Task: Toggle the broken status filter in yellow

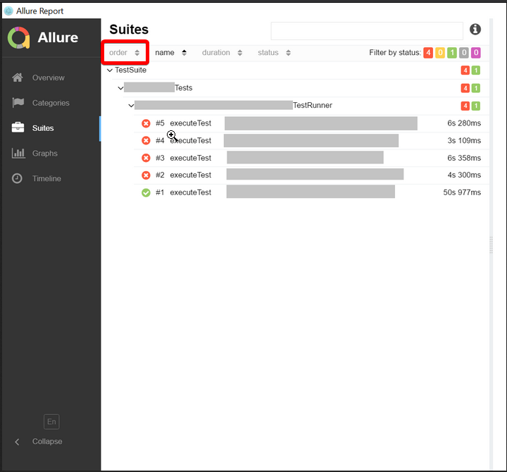Action: coord(440,52)
